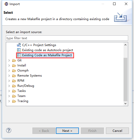Click the scroll up arrow of import list
Screen dimensions: 134x140
(x=125, y=45)
